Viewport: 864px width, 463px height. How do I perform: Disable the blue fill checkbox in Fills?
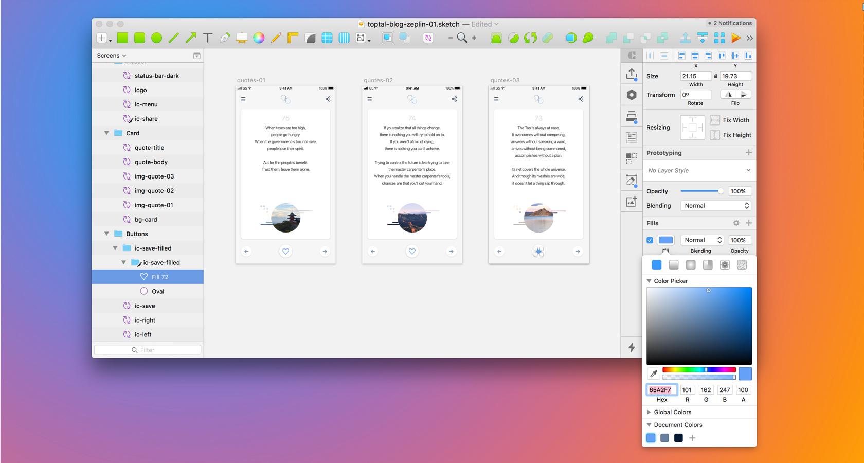650,240
